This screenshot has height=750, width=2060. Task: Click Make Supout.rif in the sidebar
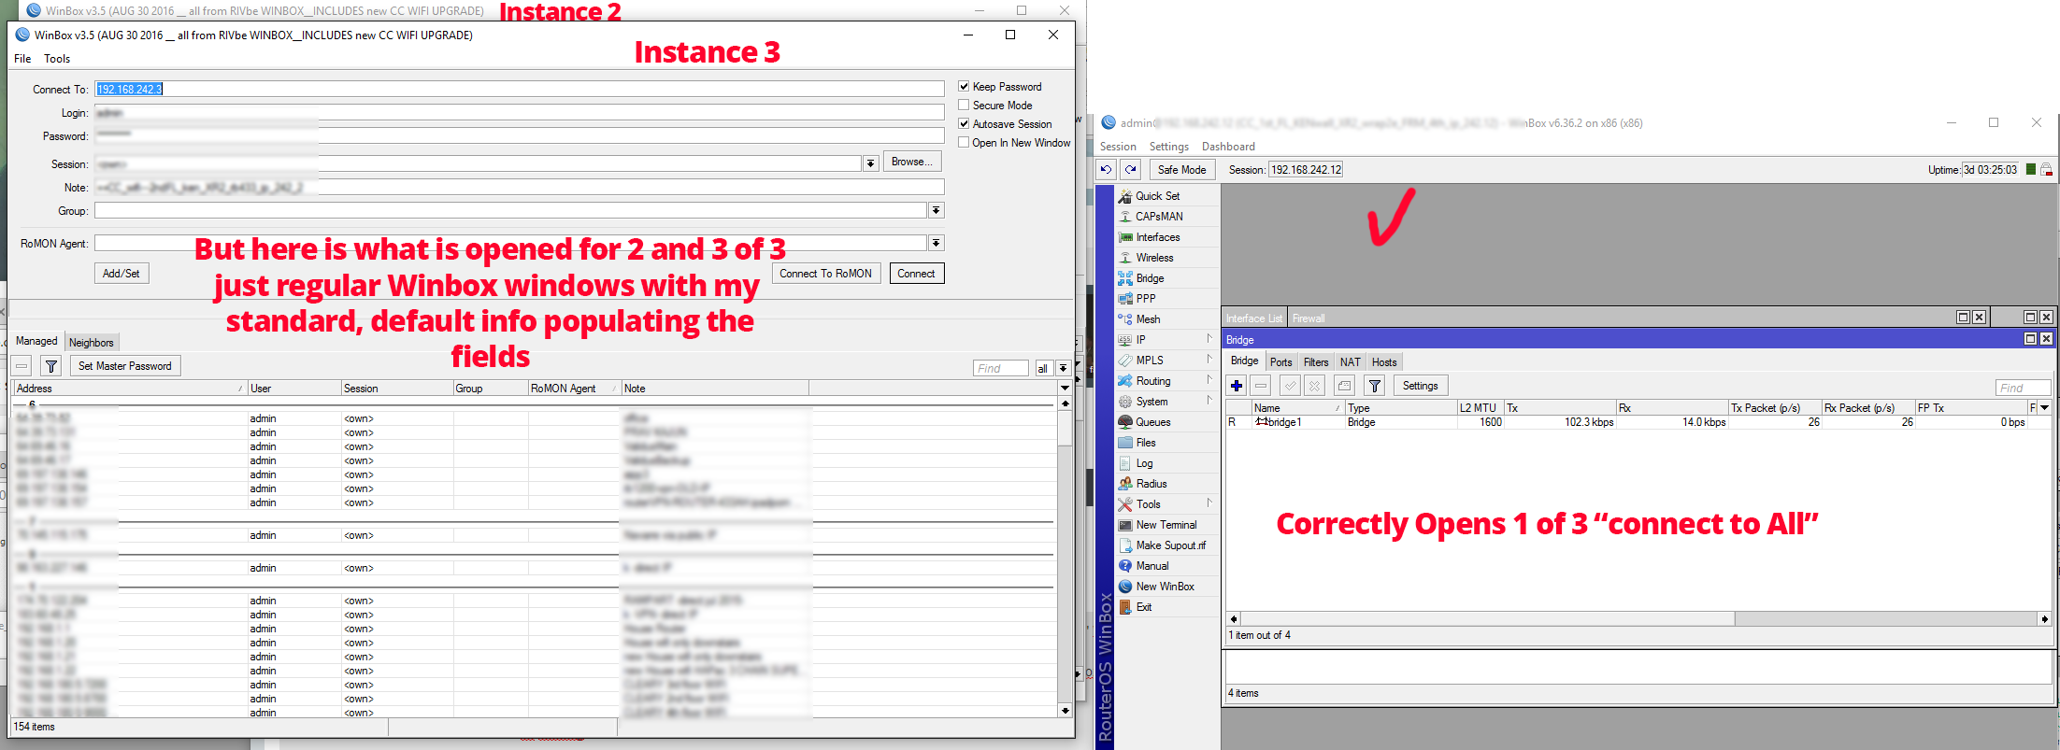[1170, 545]
